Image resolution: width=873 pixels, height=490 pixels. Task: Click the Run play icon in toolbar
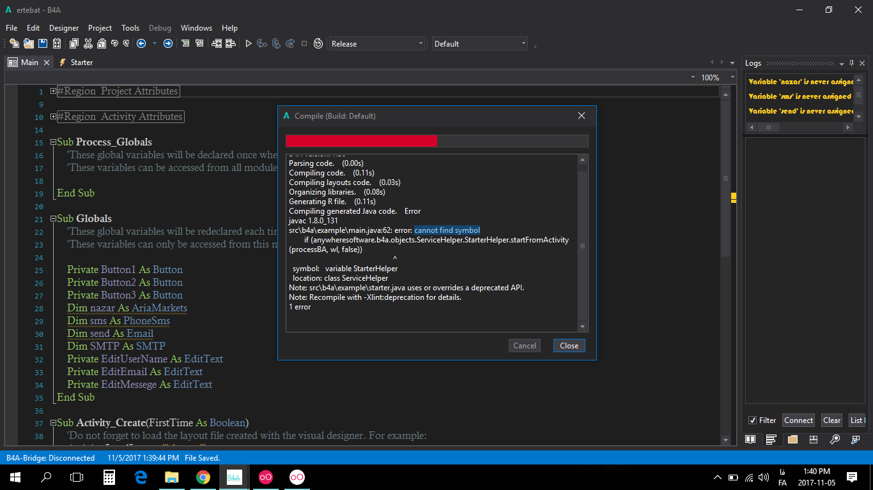coord(249,43)
